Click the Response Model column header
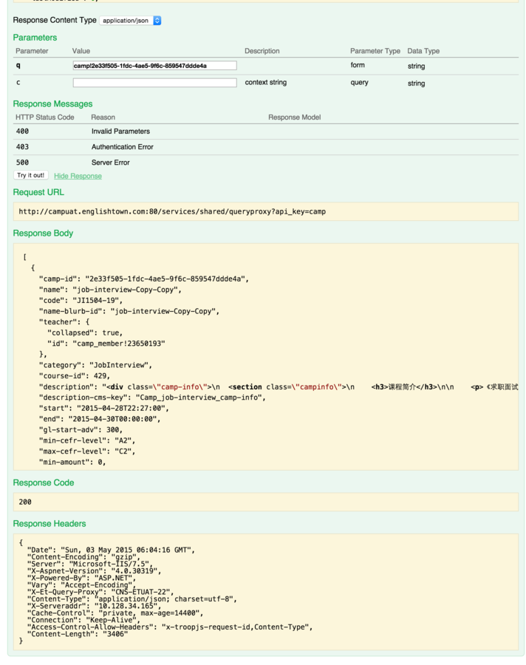This screenshot has width=526, height=665. point(294,117)
